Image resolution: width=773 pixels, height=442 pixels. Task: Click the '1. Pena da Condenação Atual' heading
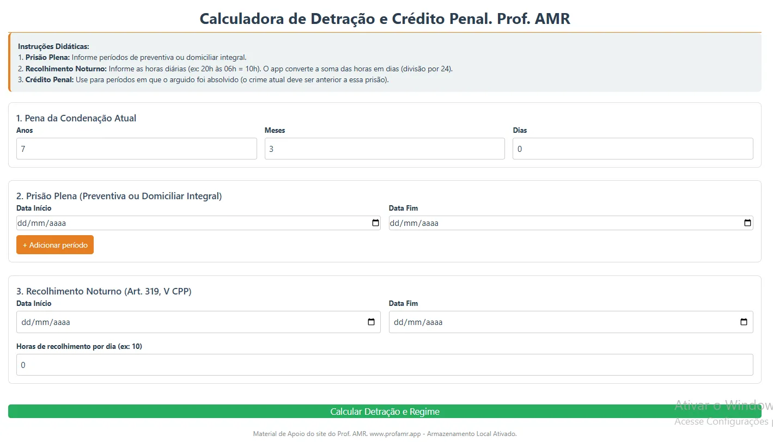coord(76,118)
